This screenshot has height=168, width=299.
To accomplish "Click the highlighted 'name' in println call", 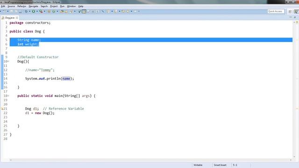I will 66,79.
